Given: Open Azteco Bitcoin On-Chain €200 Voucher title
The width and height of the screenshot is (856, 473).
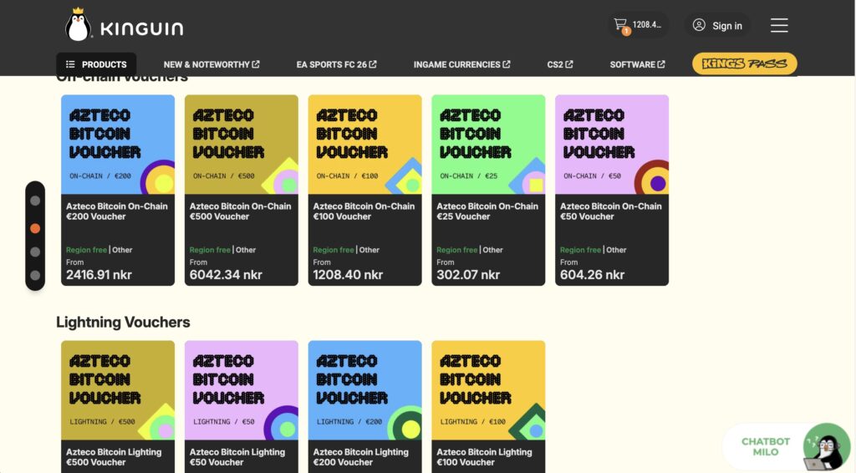Looking at the screenshot, I should [x=117, y=211].
